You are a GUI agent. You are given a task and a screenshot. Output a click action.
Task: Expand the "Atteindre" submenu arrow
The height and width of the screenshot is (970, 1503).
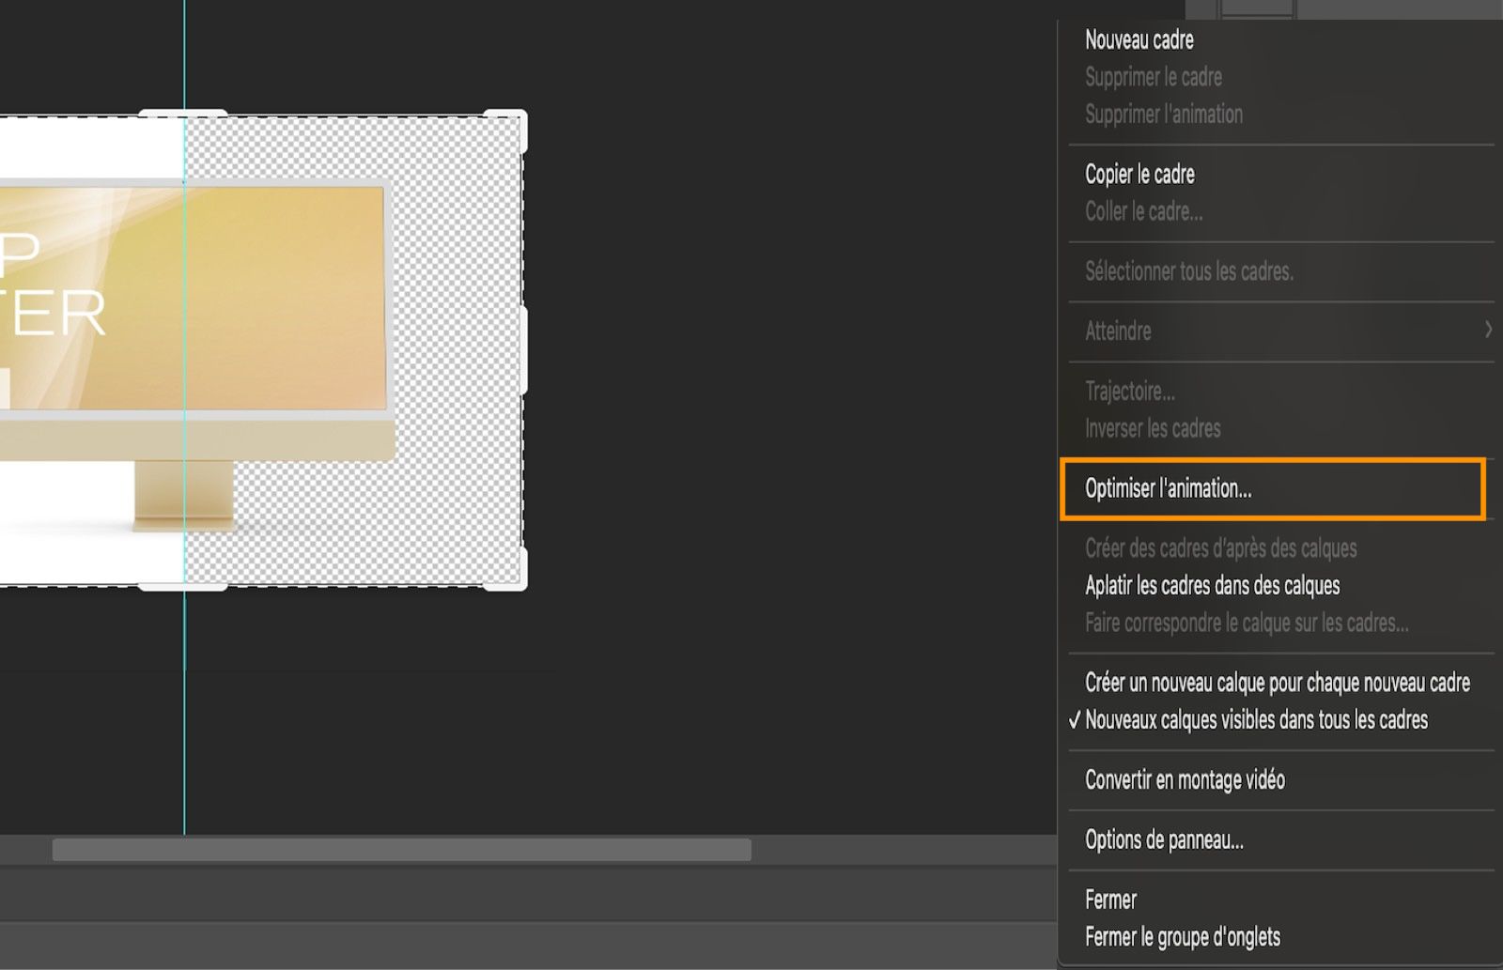pyautogui.click(x=1489, y=331)
